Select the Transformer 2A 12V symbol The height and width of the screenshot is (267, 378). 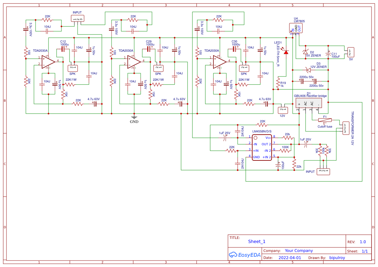tap(345, 128)
